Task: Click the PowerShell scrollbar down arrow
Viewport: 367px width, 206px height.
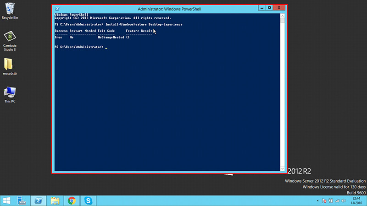Action: [x=282, y=169]
